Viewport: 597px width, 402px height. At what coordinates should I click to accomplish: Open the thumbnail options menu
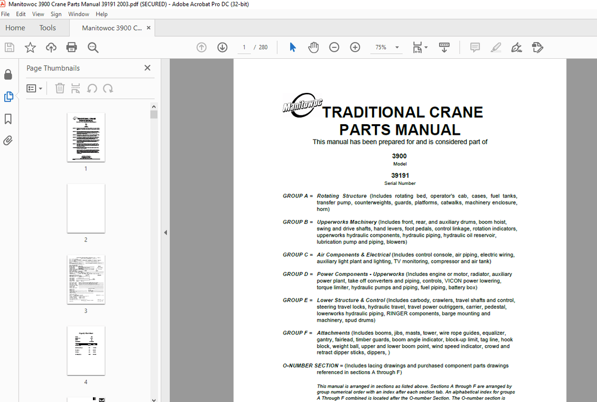34,88
